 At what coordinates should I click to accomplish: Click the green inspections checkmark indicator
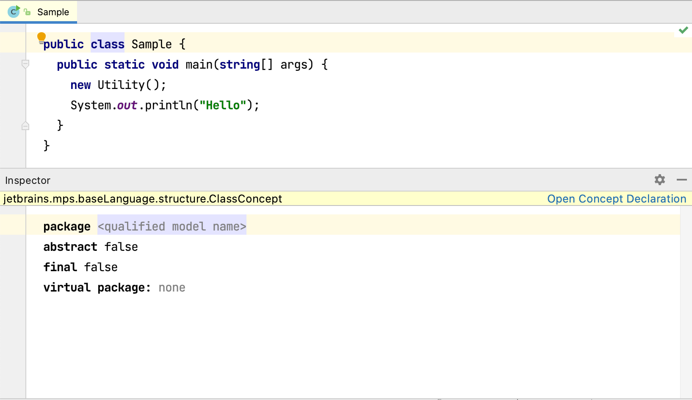pos(683,30)
